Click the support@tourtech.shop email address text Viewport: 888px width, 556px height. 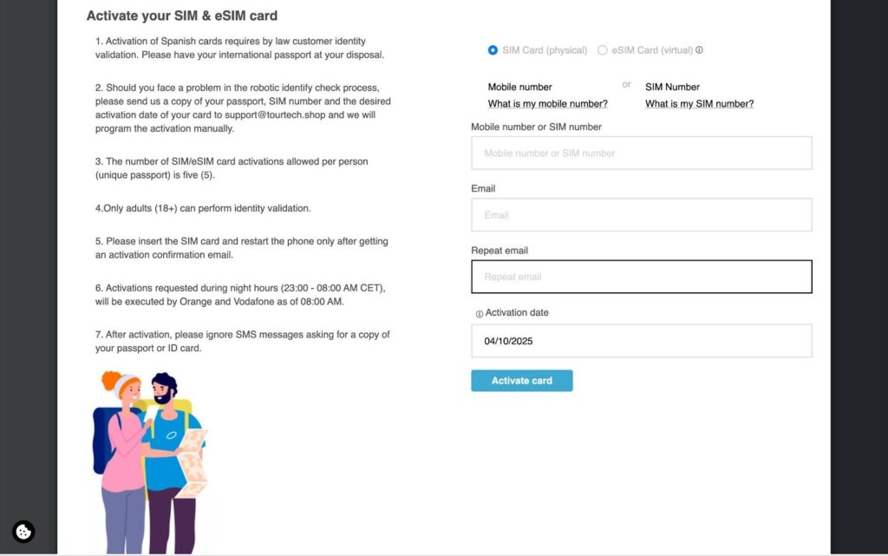(x=280, y=115)
